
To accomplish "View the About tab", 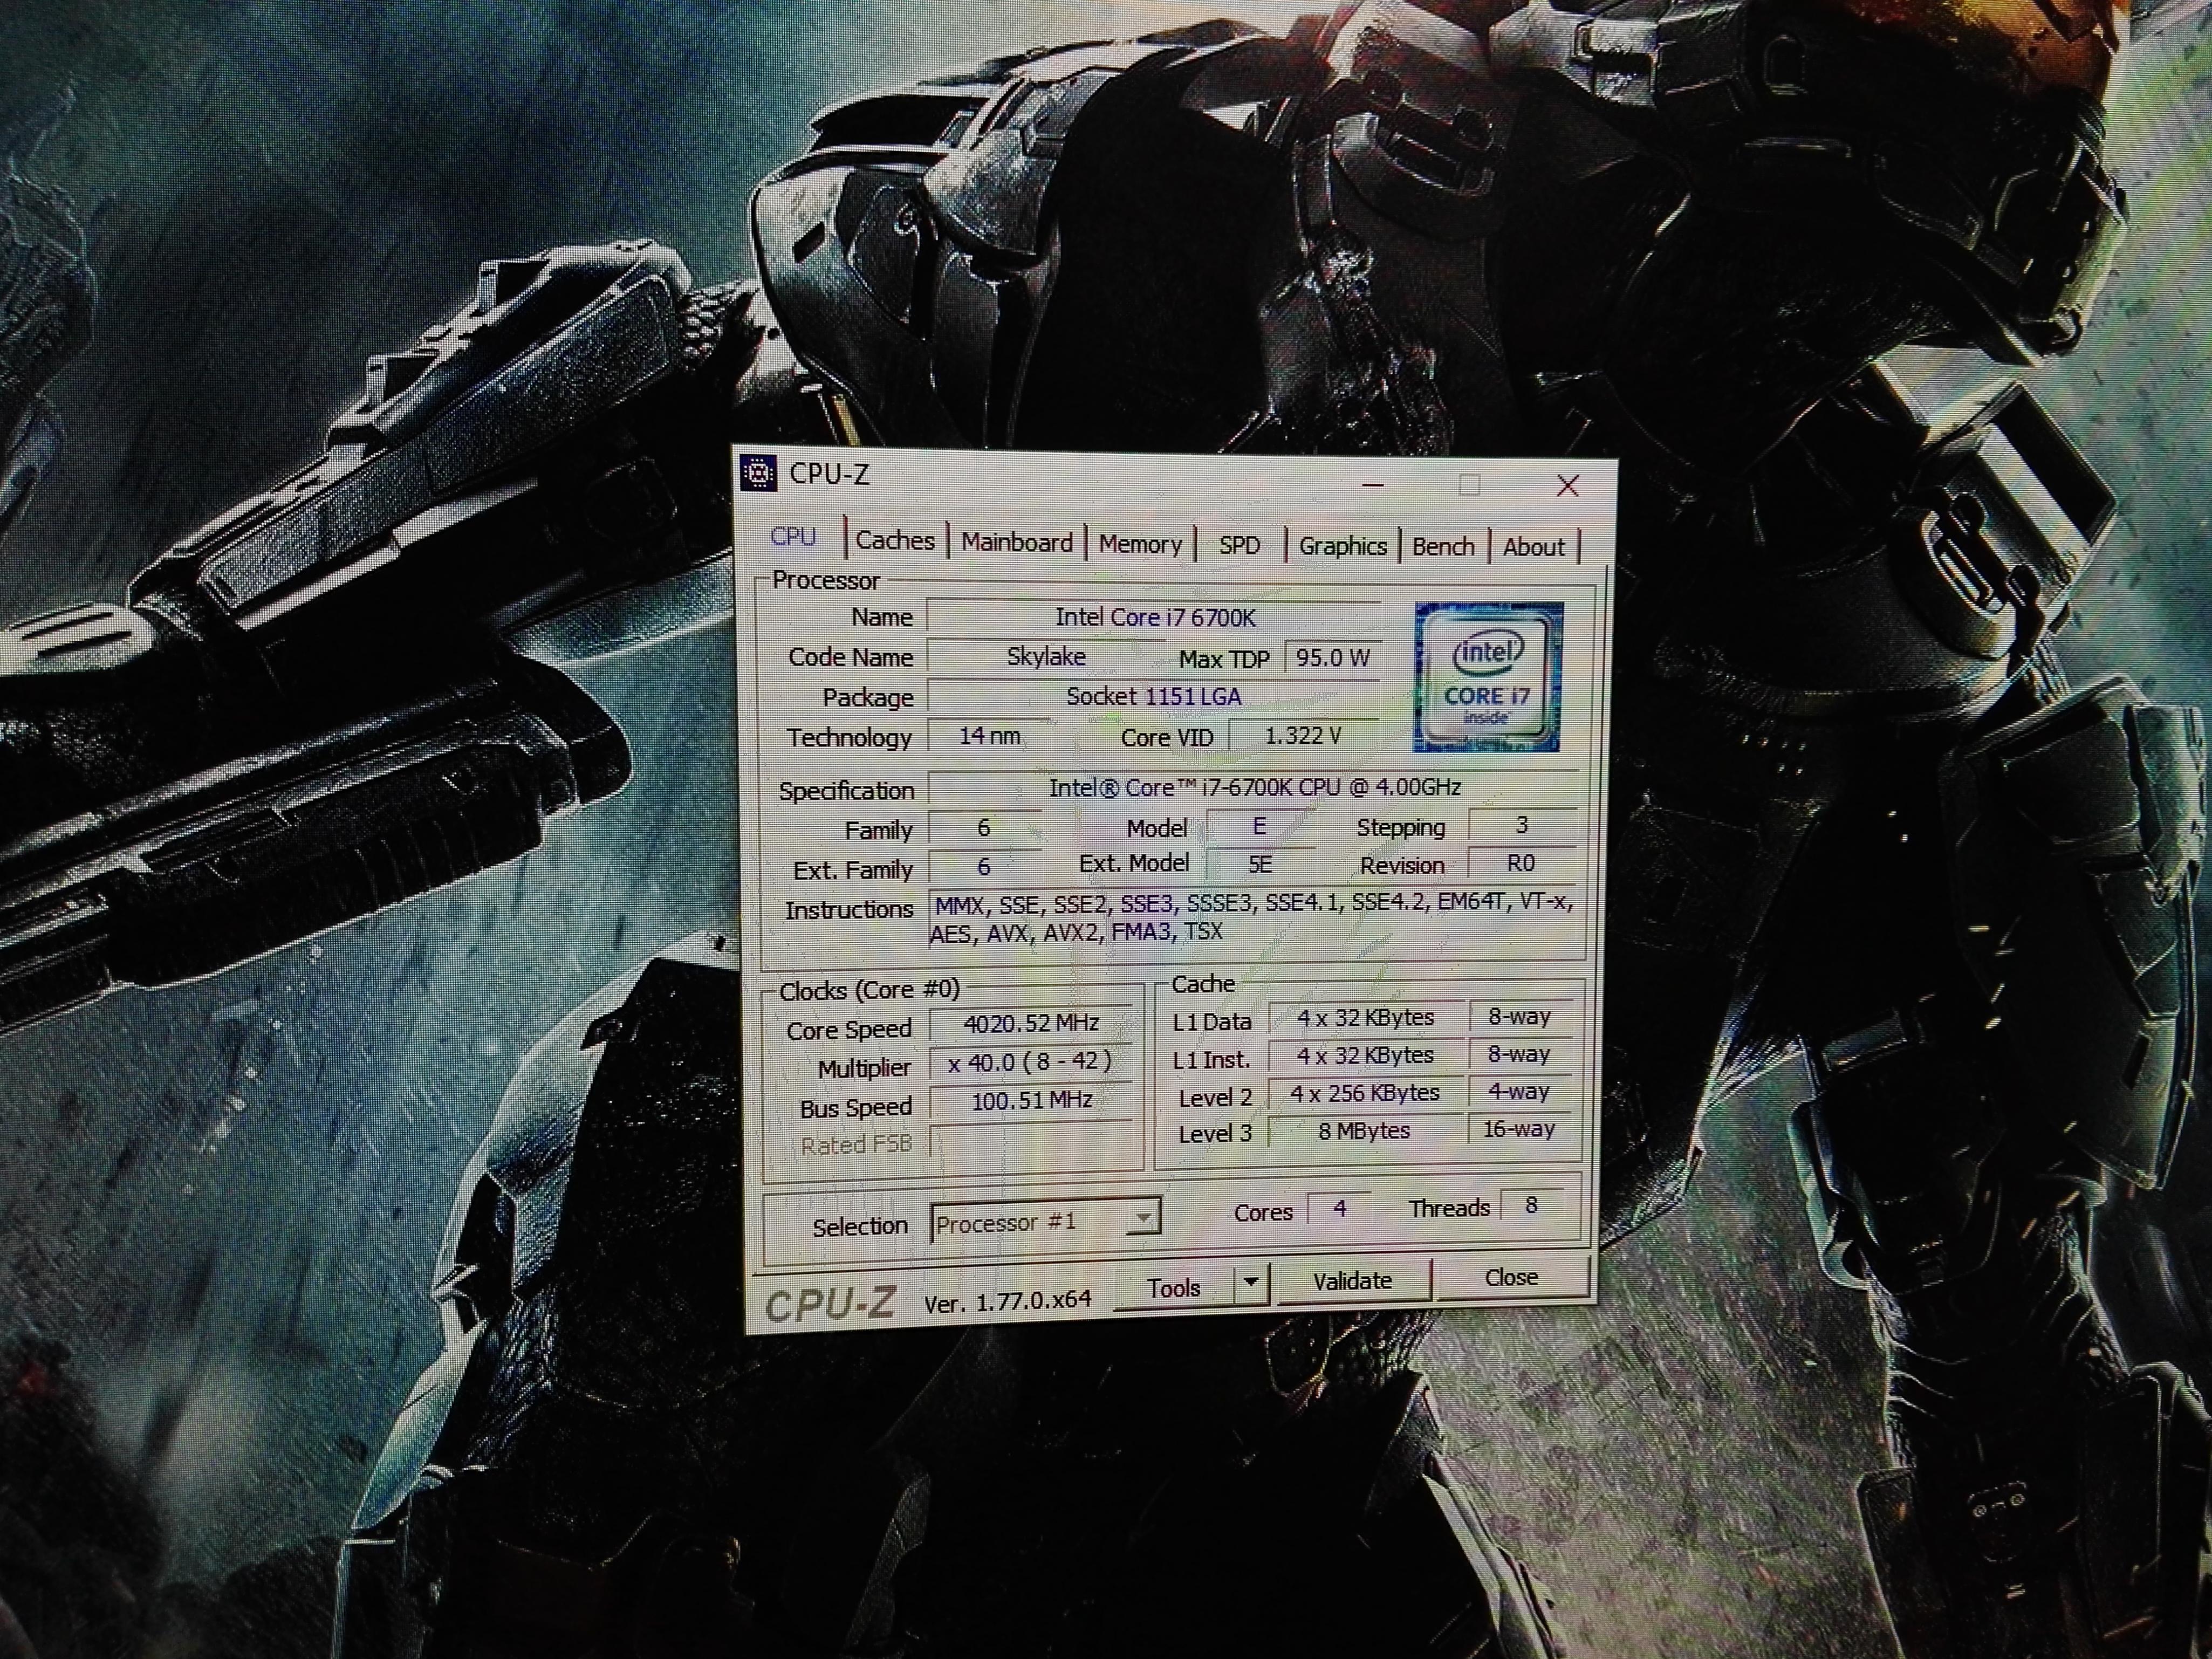I will tap(1533, 548).
